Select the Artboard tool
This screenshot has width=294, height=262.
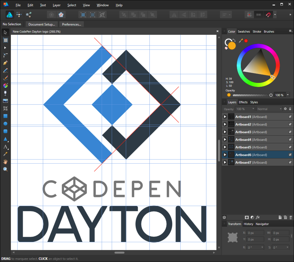coord(6,40)
